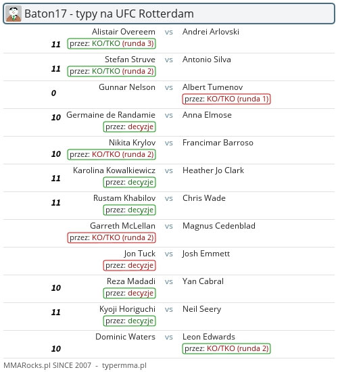
Task: Click Karolina Kowalkiewicz name
Action: (114, 170)
